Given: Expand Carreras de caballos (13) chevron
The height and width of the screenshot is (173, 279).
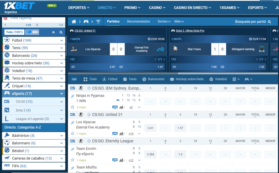Looking at the screenshot, I should click(x=62, y=158).
